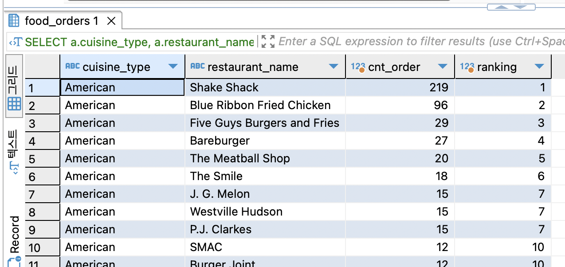Open cnt_order column filter dropdown
The height and width of the screenshot is (267, 565).
(x=442, y=67)
